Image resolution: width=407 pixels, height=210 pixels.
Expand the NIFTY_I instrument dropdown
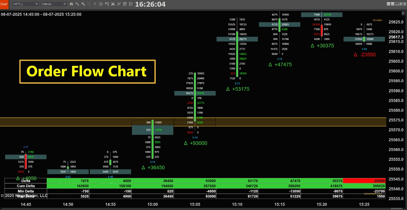click(25, 4)
